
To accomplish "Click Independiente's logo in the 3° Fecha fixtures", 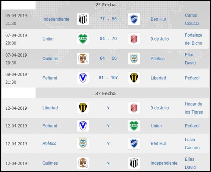I will point(134,163).
